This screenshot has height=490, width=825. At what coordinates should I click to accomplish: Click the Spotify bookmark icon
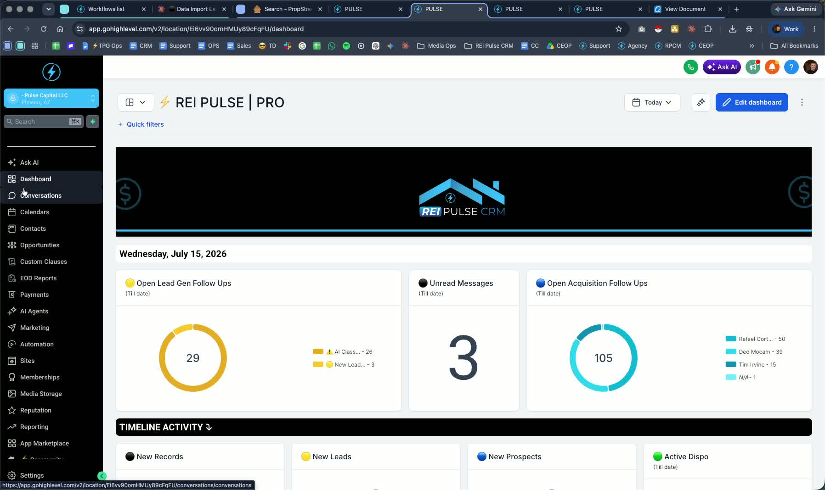346,46
